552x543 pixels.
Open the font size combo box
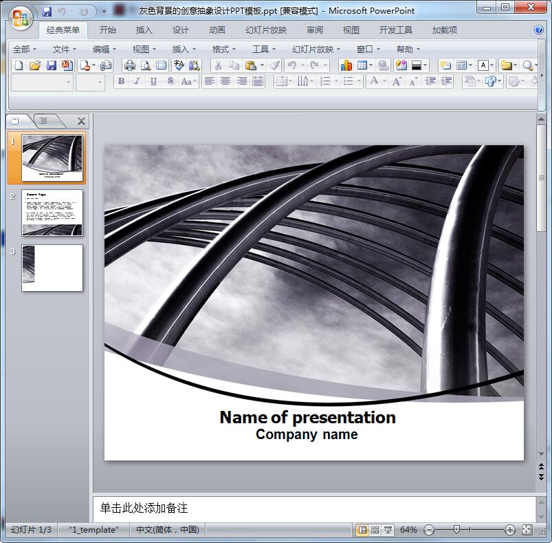click(x=91, y=82)
